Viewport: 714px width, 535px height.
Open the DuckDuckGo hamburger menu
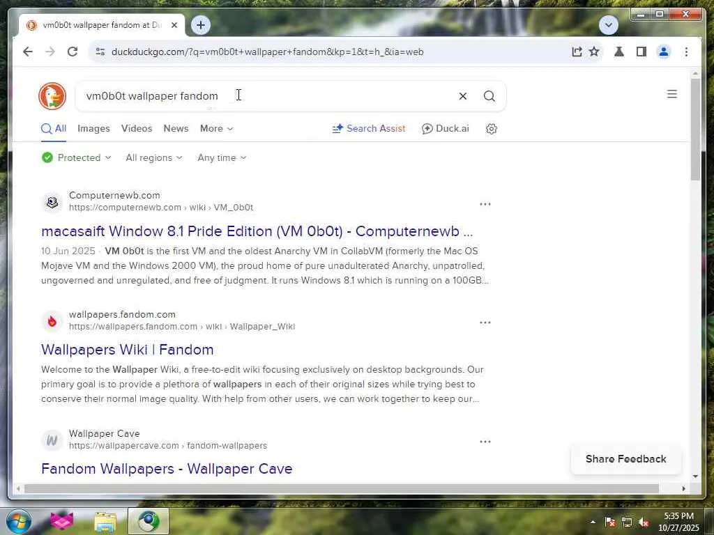coord(671,94)
